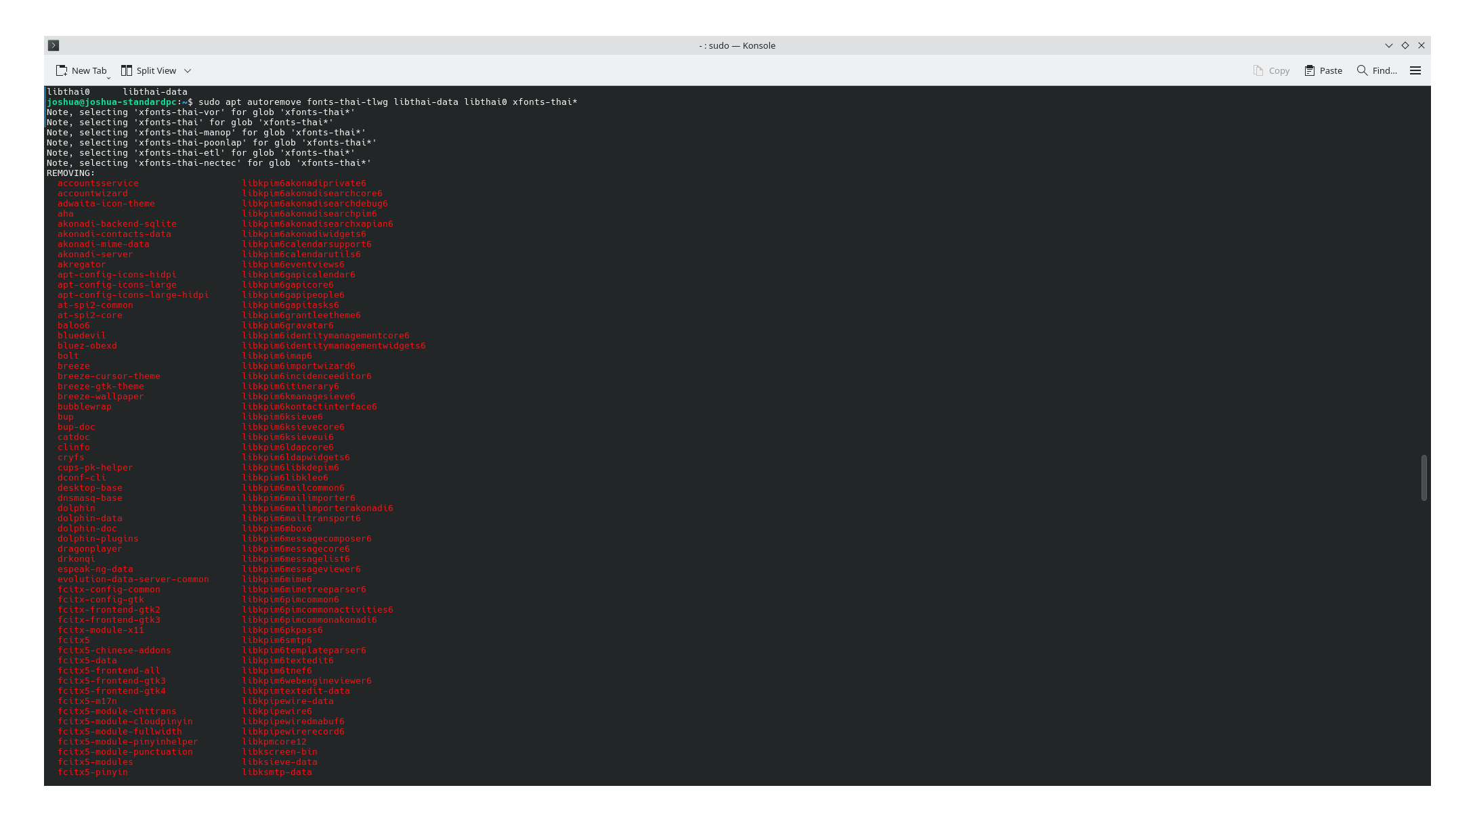Open the Find... search bar

coord(1377,70)
